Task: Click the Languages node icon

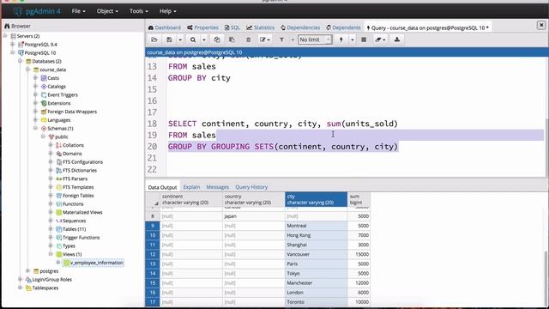Action: click(44, 120)
